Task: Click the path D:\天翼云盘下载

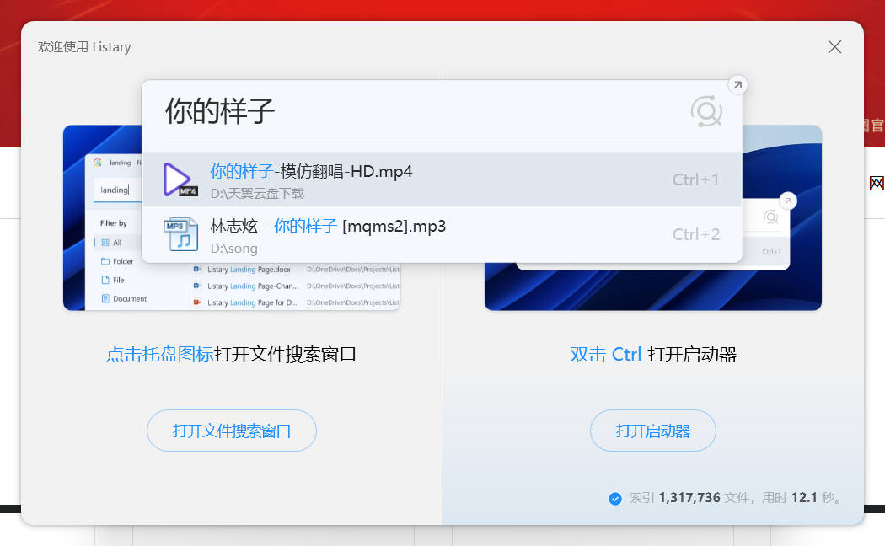Action: point(257,194)
